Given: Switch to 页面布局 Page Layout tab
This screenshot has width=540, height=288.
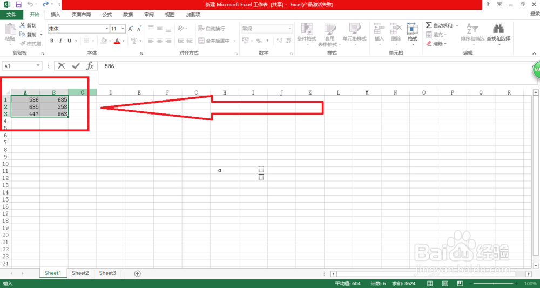Looking at the screenshot, I should [82, 15].
